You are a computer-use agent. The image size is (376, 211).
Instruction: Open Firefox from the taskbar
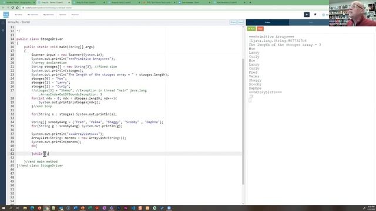[x=39, y=208]
